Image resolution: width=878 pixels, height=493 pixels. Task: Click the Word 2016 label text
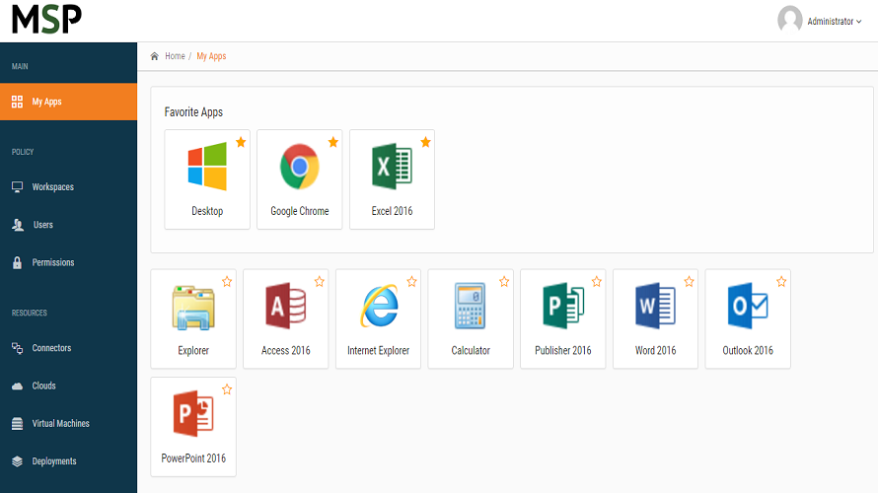tap(656, 350)
